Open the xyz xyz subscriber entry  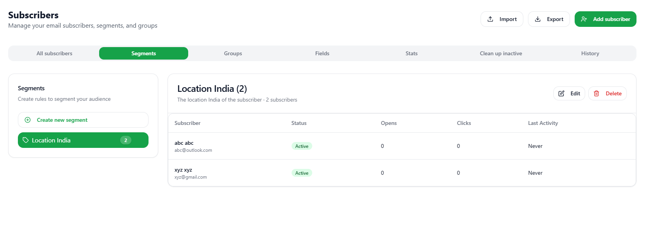[184, 170]
